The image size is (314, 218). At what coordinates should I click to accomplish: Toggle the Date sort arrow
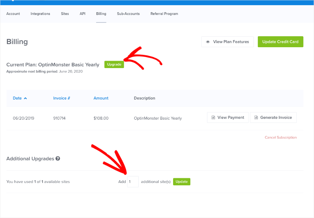click(x=26, y=98)
